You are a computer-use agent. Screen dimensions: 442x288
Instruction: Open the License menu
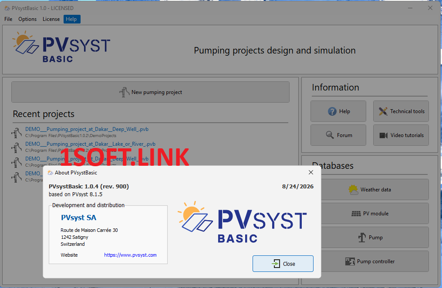tap(51, 19)
